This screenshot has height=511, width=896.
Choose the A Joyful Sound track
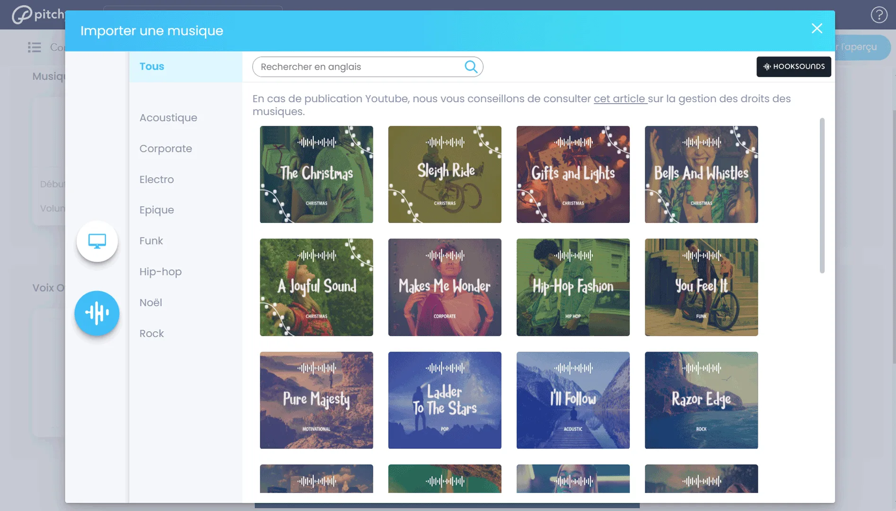[x=316, y=287]
